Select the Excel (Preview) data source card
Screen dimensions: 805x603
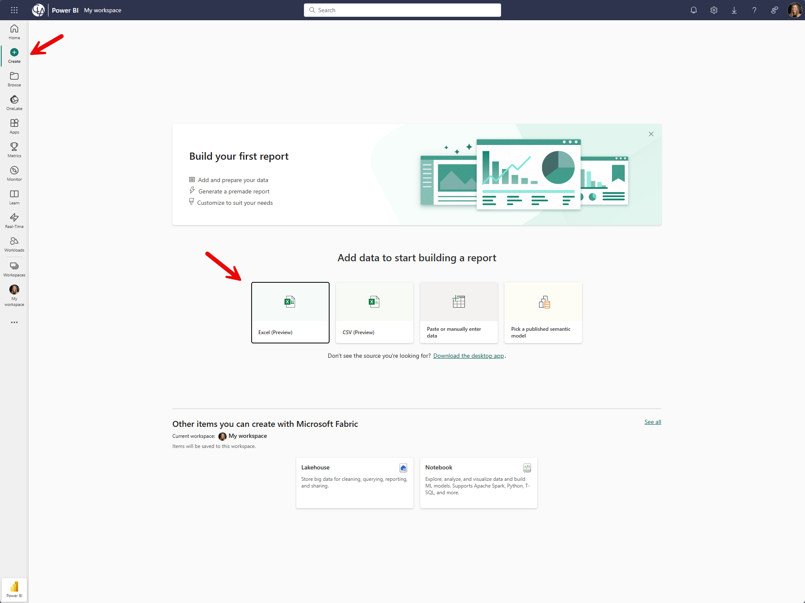290,312
